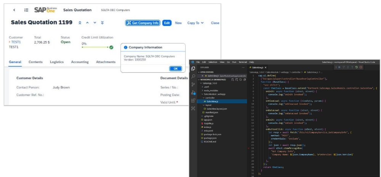Switch to the Logistics tab

tap(57, 62)
